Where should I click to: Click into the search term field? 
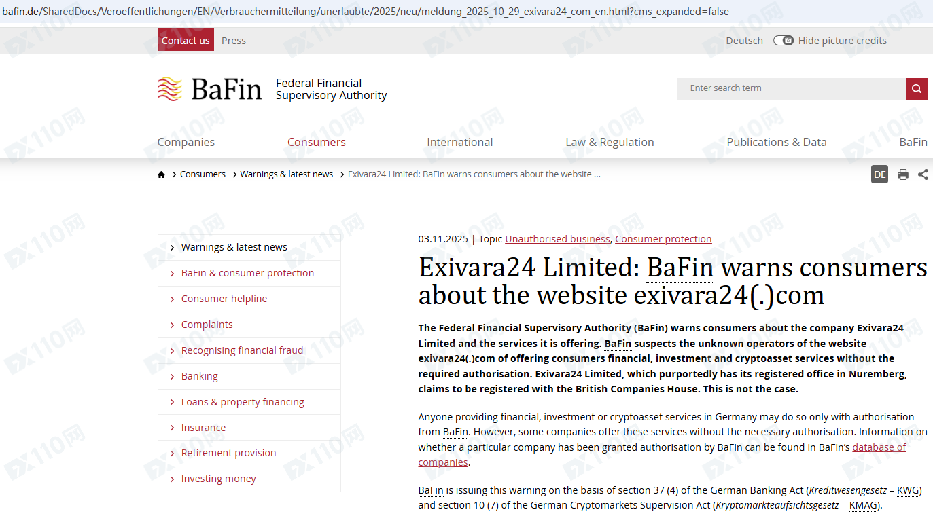pos(792,88)
